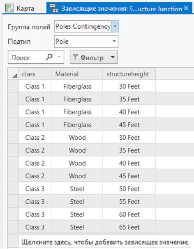The image size is (194, 249).
Task: Click the map icon on Карта tab
Action: (x=9, y=8)
